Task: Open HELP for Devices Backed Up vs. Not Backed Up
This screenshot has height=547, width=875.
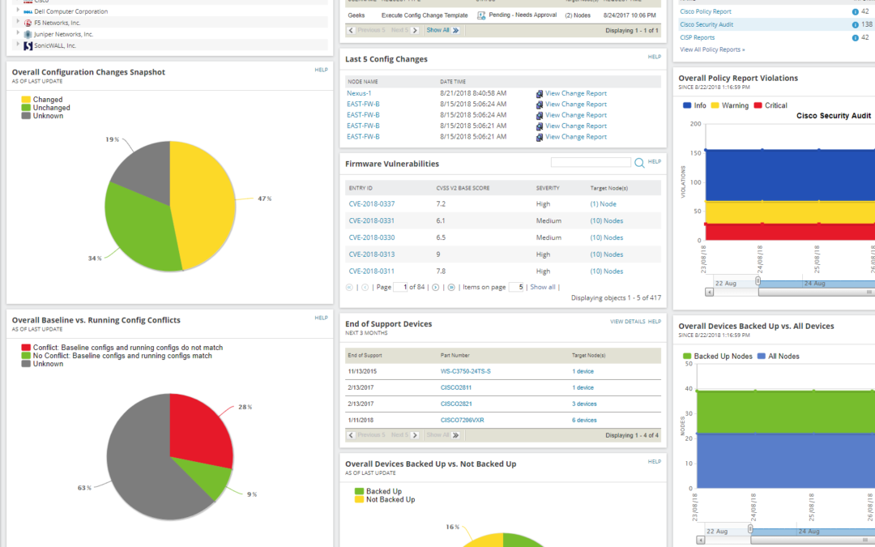Action: tap(655, 462)
